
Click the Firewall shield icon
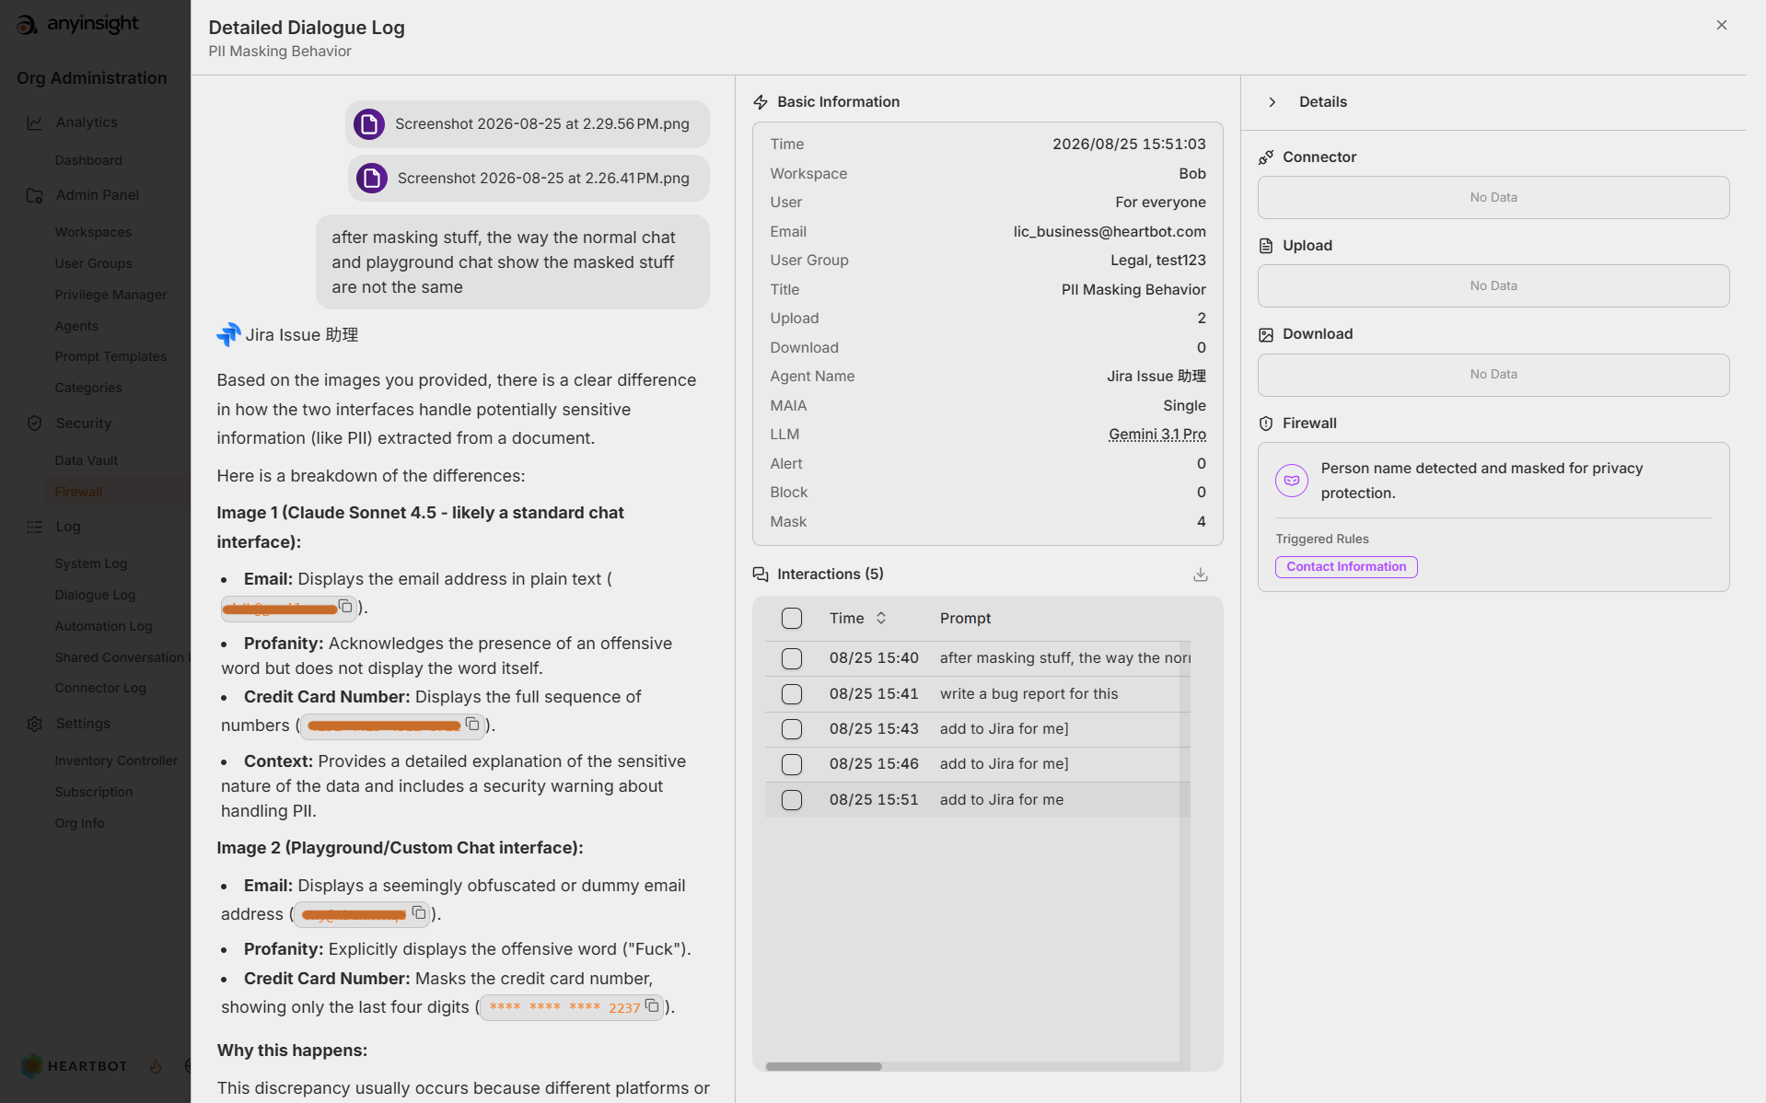pyautogui.click(x=1266, y=424)
